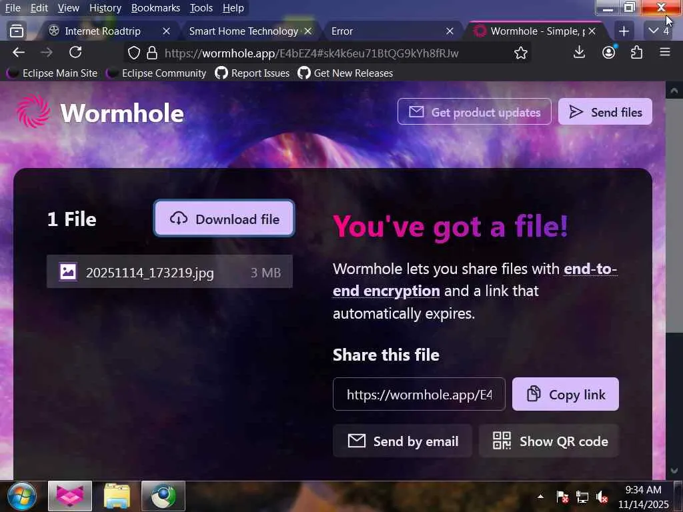The image size is (683, 512).
Task: Click the Wormhole title text
Action: pos(122,113)
